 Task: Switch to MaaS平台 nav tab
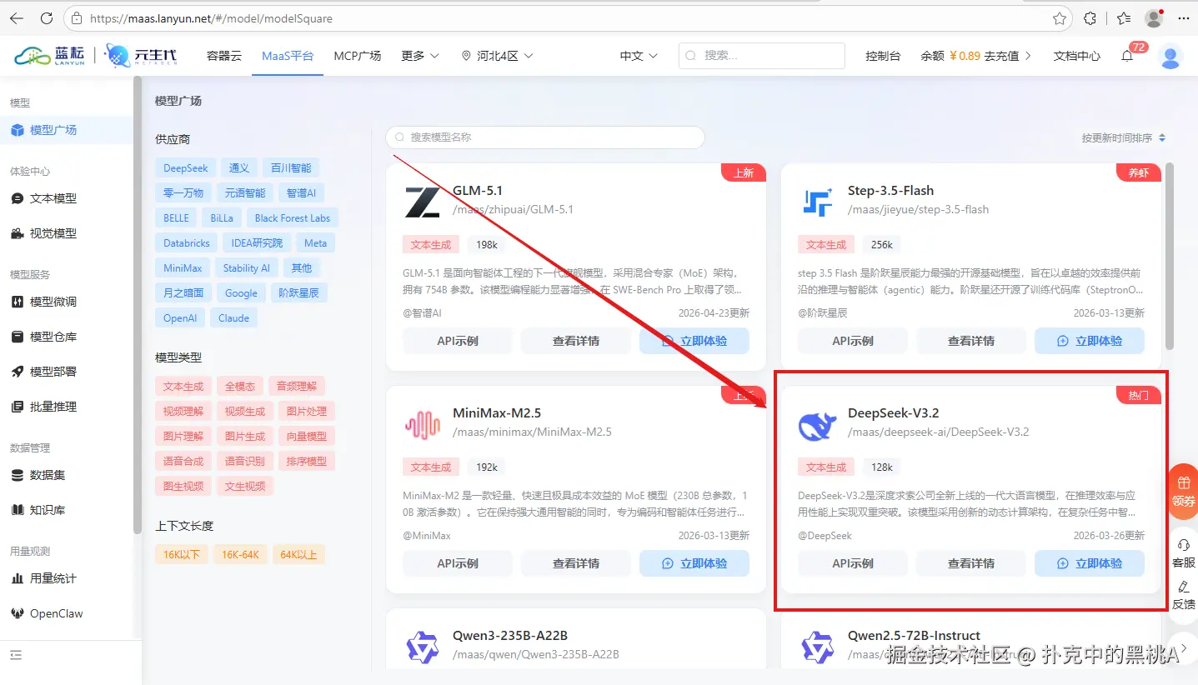point(288,56)
